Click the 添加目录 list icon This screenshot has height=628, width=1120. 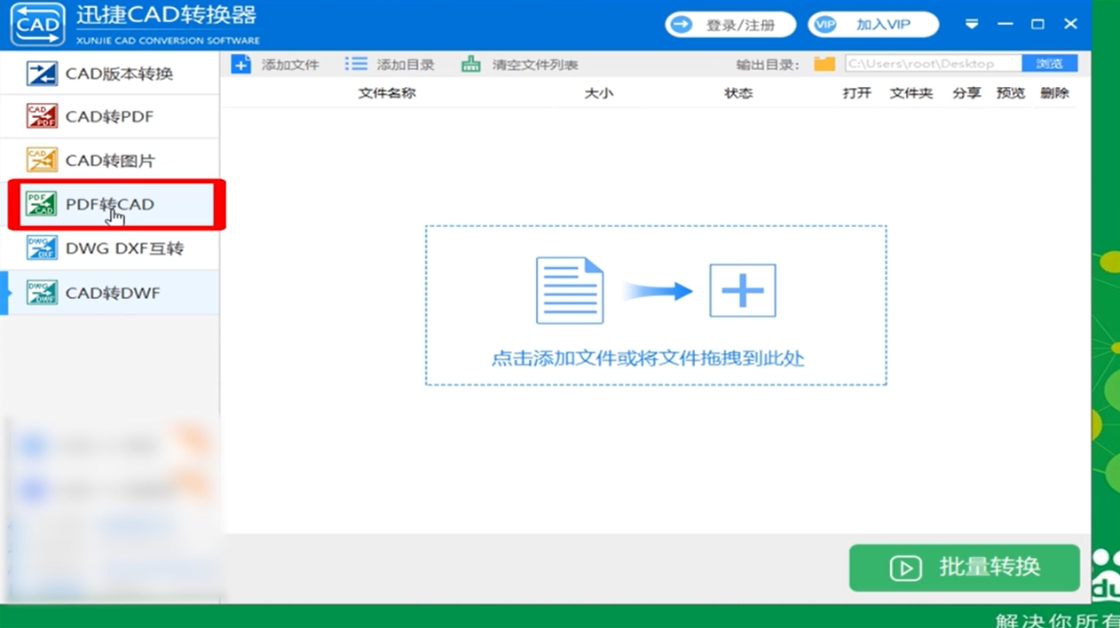[x=356, y=64]
